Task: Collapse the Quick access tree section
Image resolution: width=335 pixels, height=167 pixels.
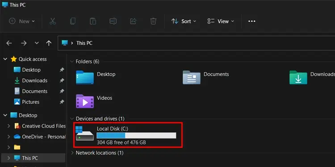Action: 5,59
